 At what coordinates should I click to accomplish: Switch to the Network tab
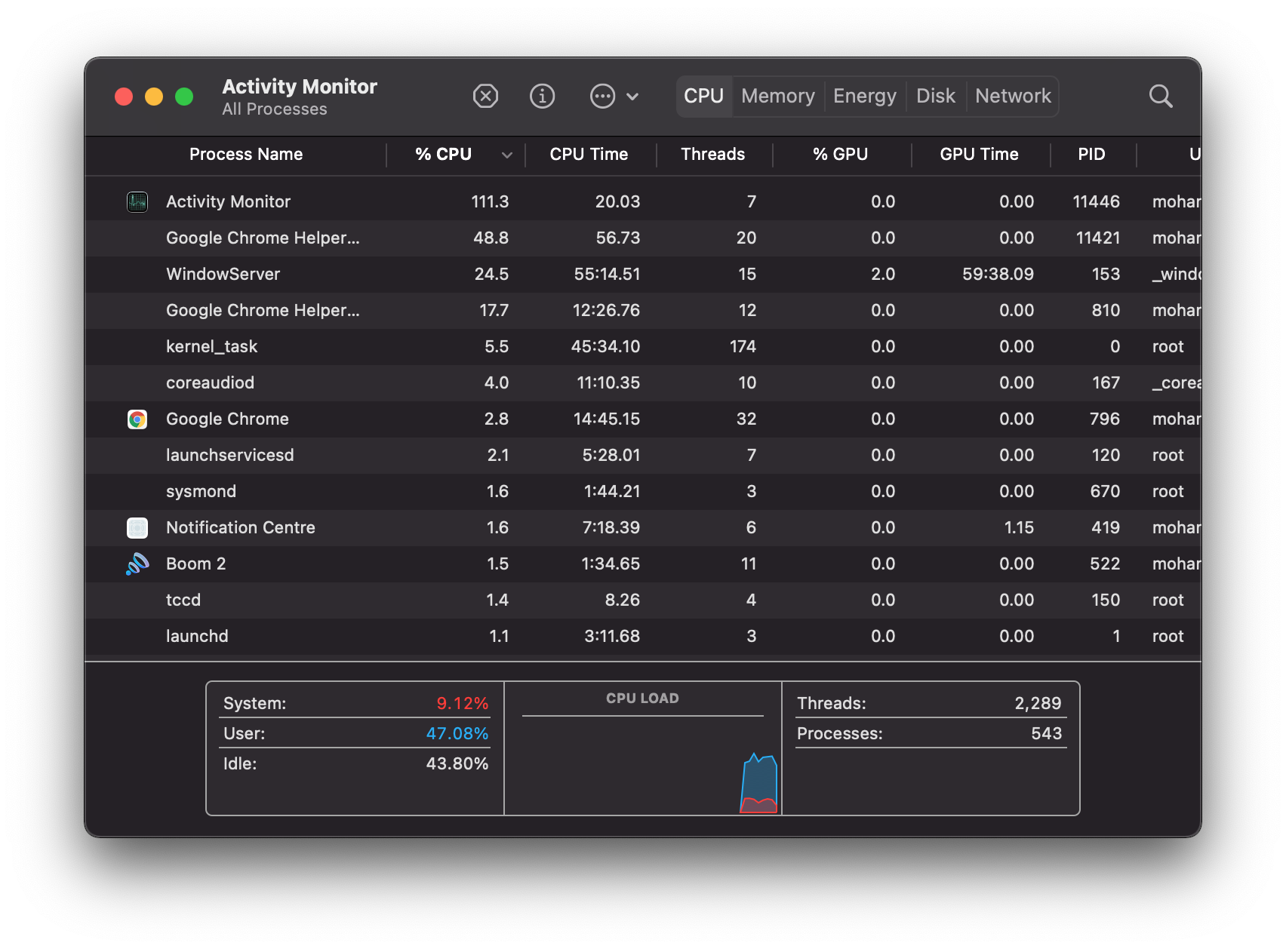pyautogui.click(x=1013, y=97)
